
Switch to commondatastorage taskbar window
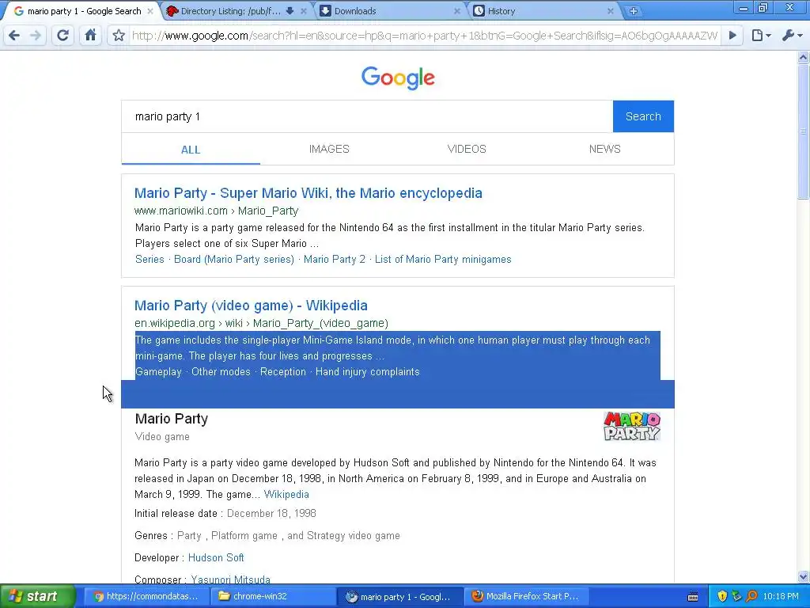(x=146, y=596)
